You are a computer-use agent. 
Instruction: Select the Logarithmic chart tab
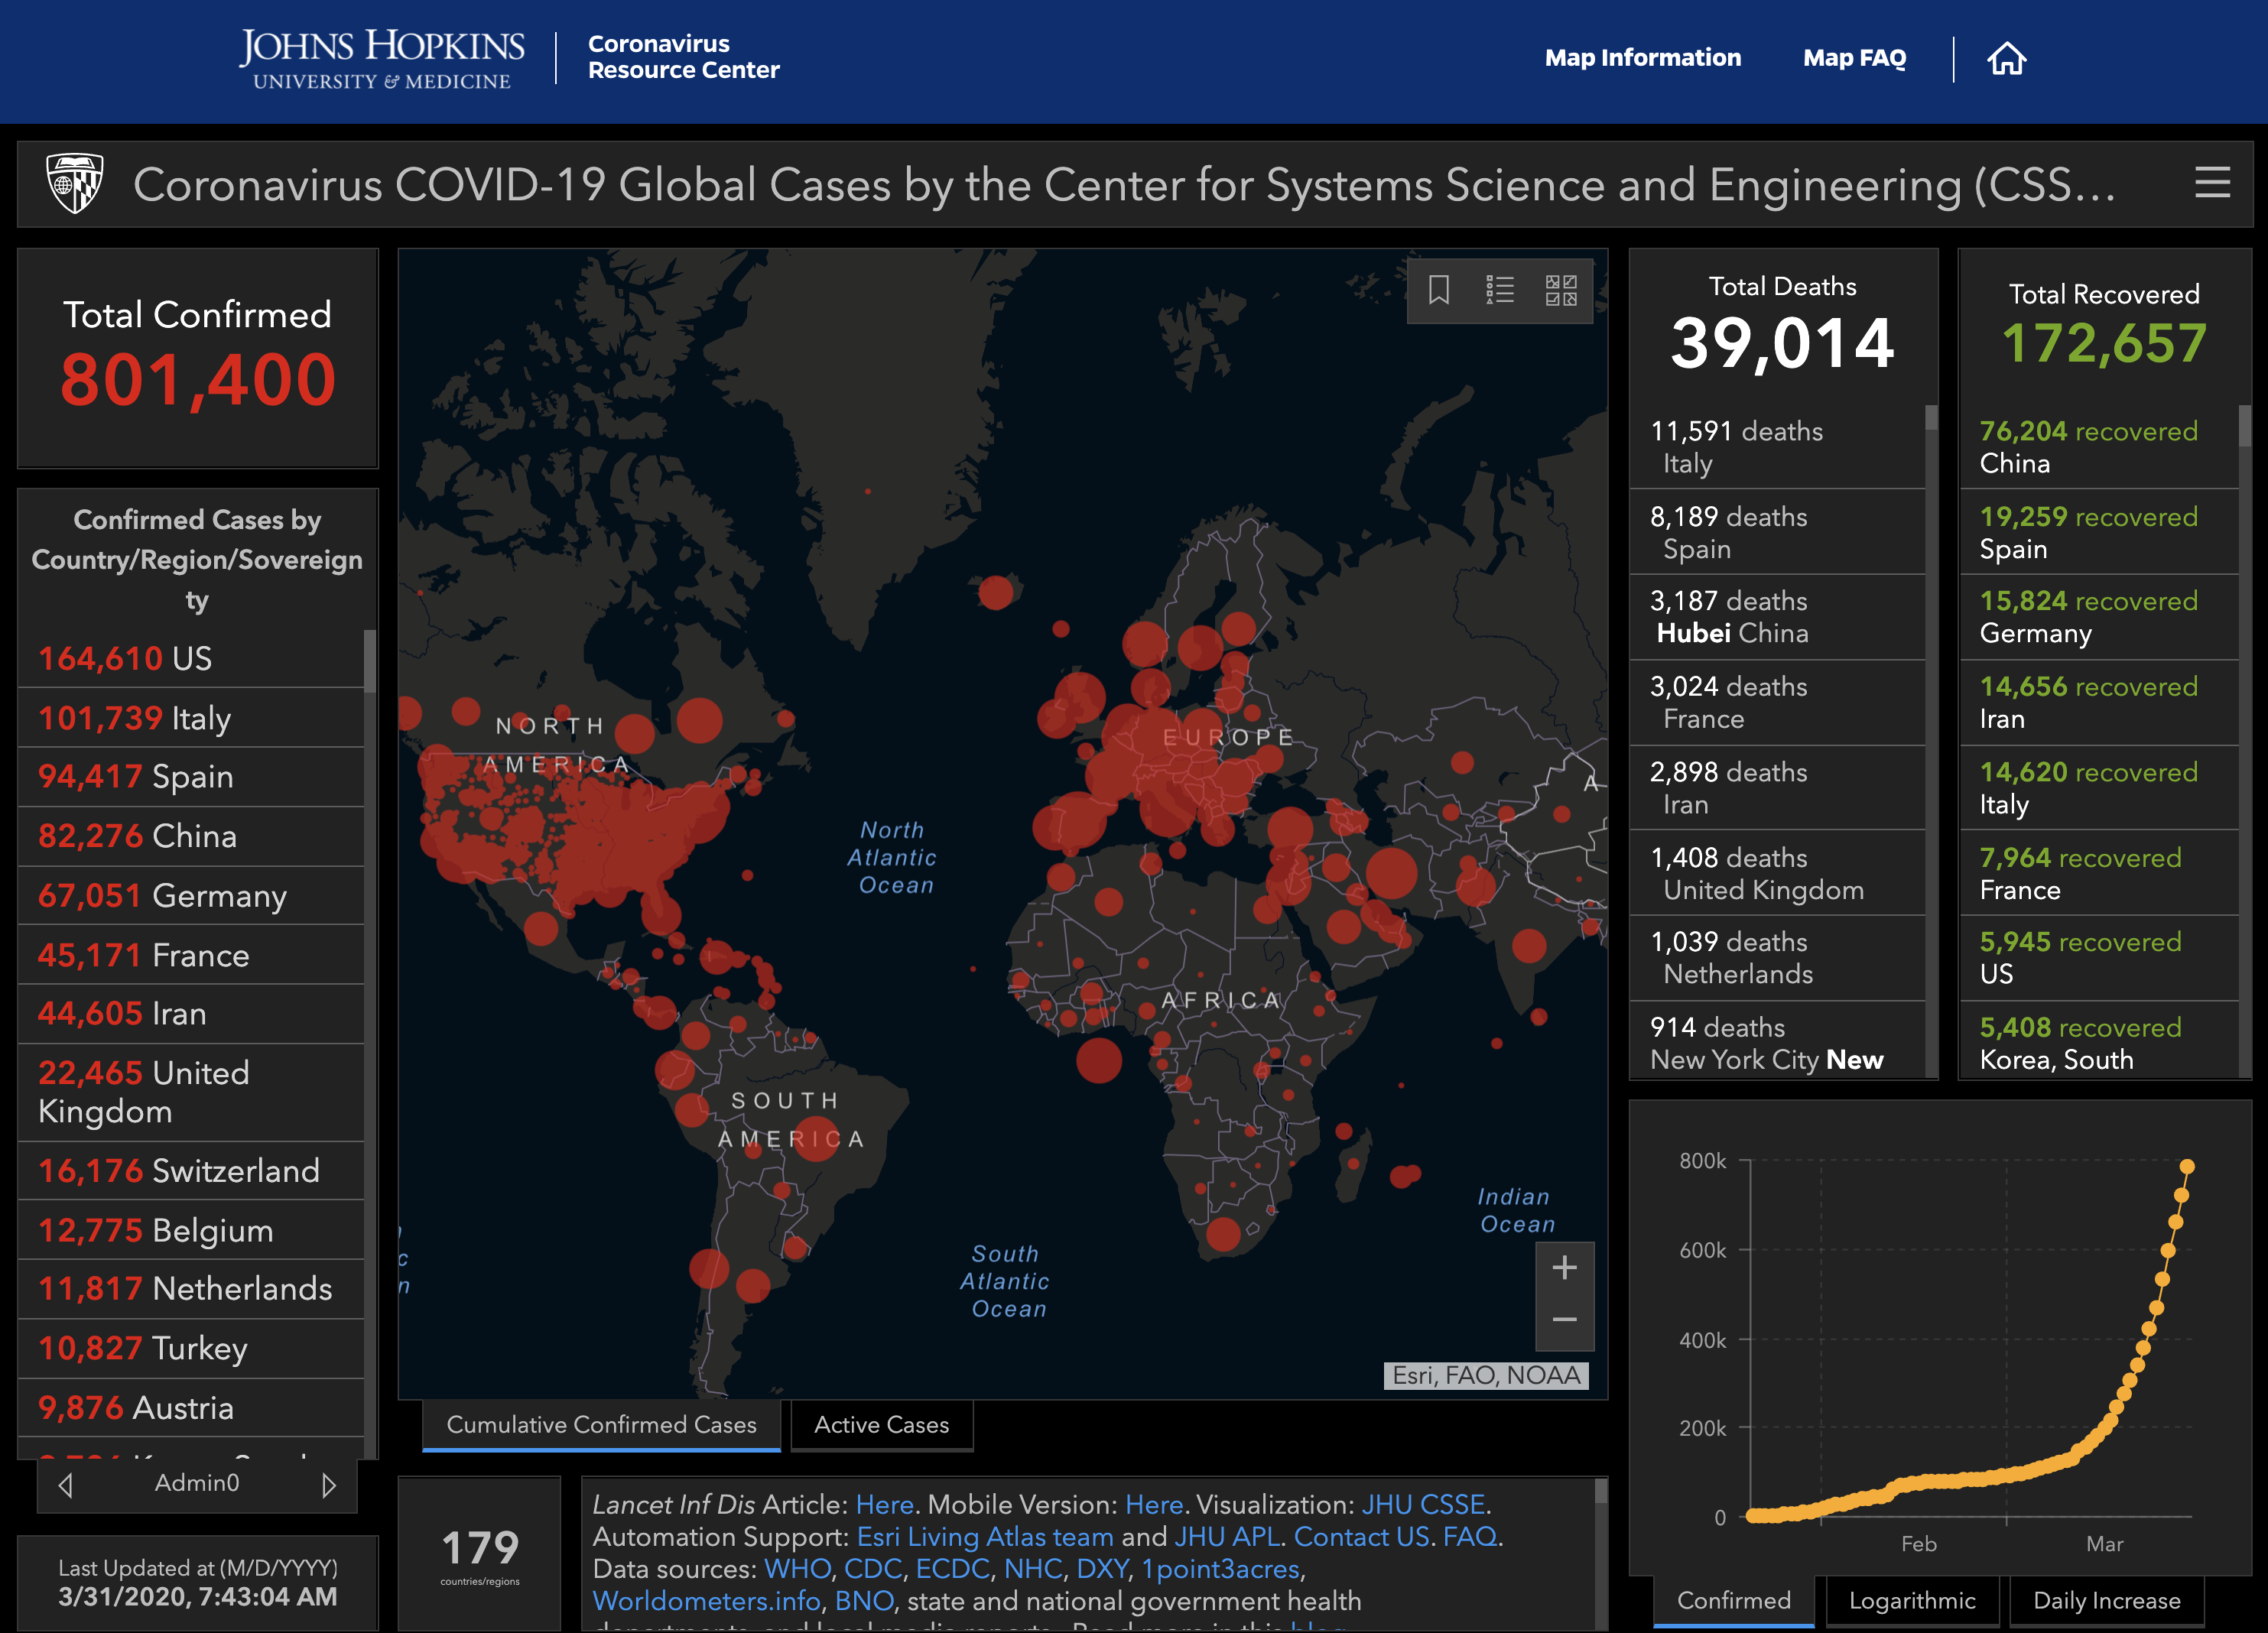pyautogui.click(x=1911, y=1600)
